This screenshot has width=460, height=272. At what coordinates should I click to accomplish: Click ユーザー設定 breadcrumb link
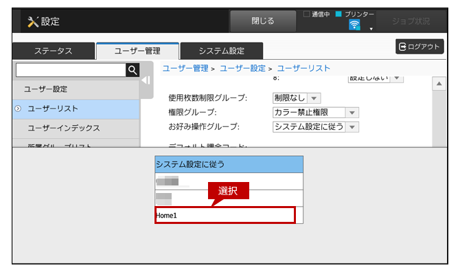coord(242,69)
